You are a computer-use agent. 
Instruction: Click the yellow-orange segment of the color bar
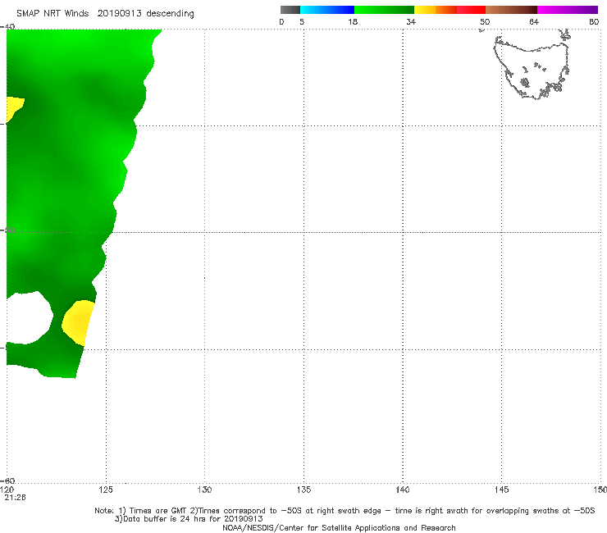point(436,10)
